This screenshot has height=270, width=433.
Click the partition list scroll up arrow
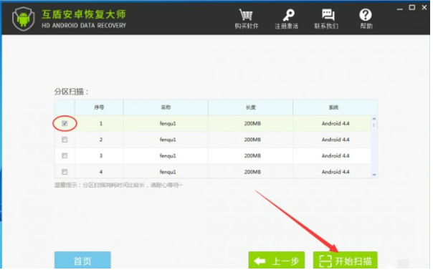pyautogui.click(x=374, y=119)
